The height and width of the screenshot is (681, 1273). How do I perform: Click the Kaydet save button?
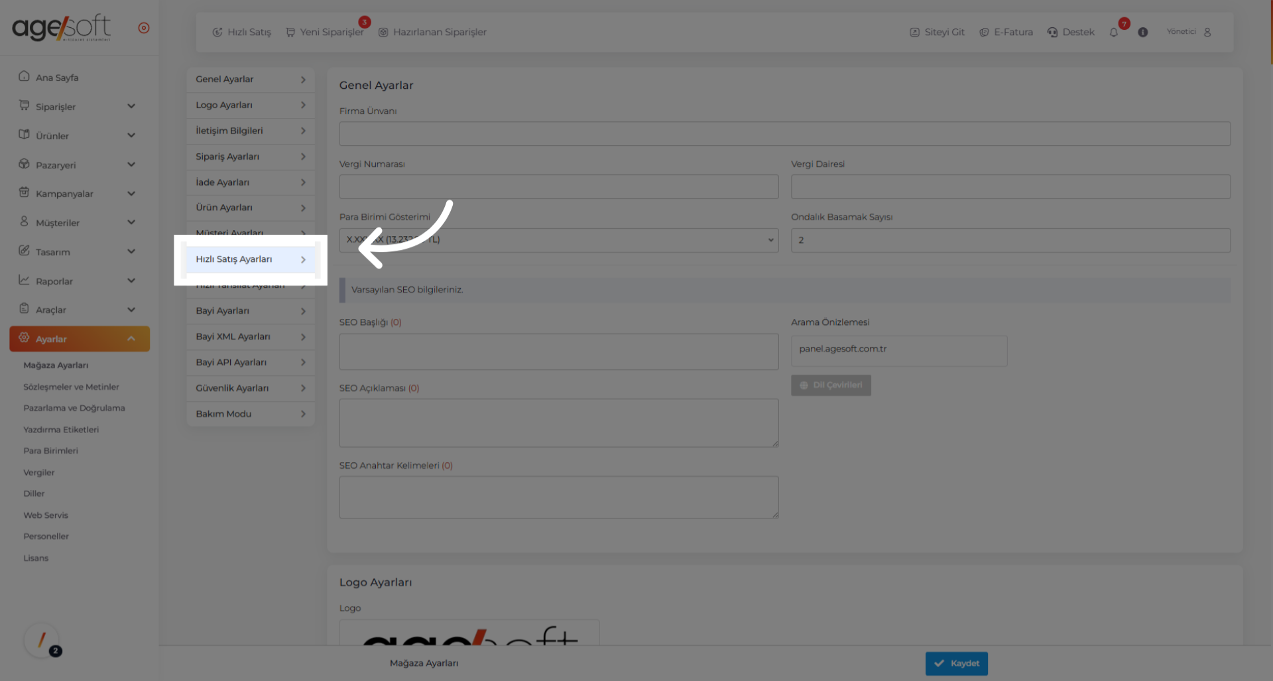[957, 664]
